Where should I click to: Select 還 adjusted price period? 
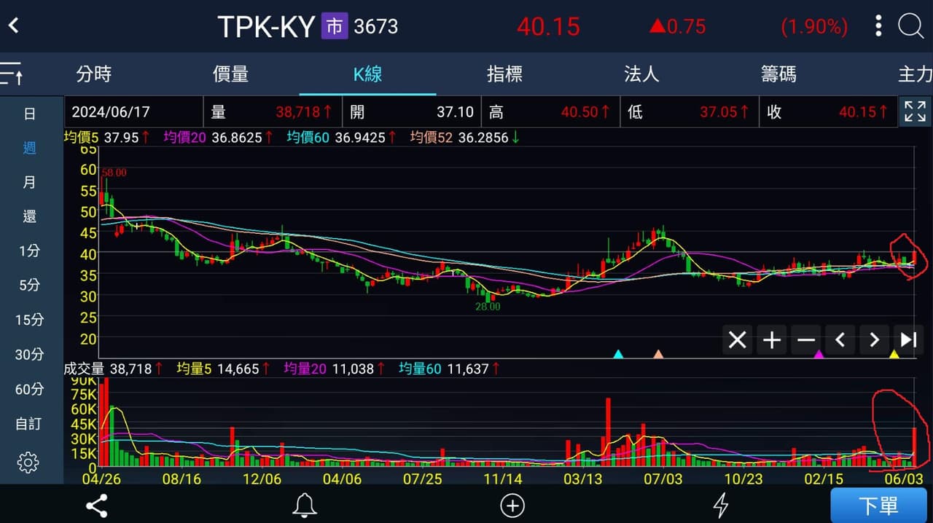coord(29,216)
